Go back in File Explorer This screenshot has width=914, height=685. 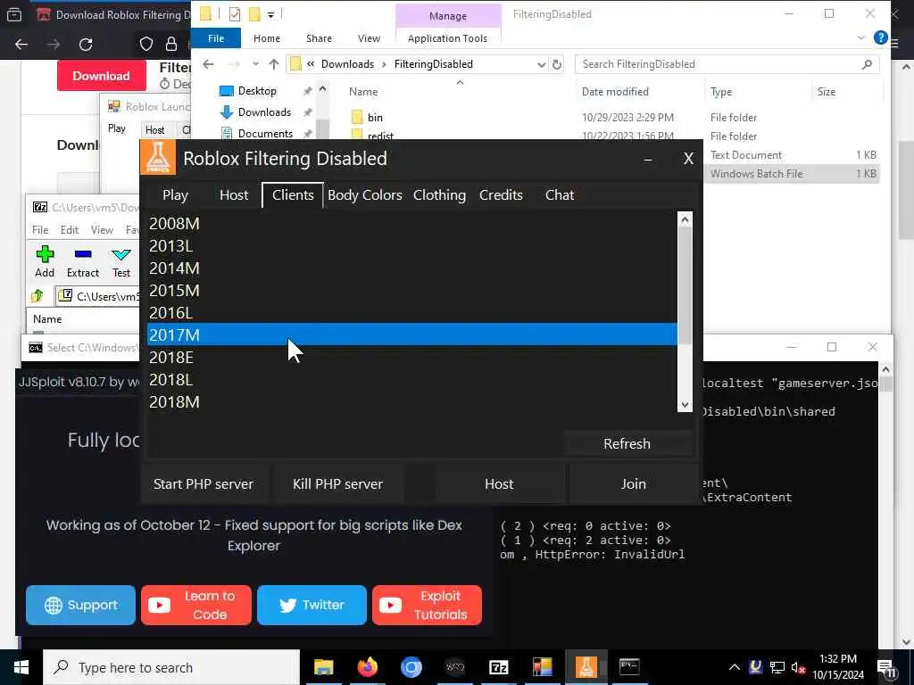(x=208, y=64)
